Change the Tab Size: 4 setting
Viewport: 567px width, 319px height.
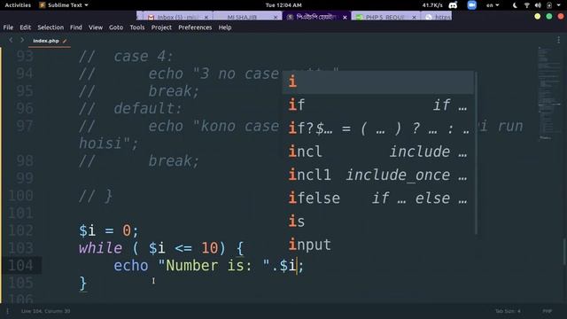[508, 311]
